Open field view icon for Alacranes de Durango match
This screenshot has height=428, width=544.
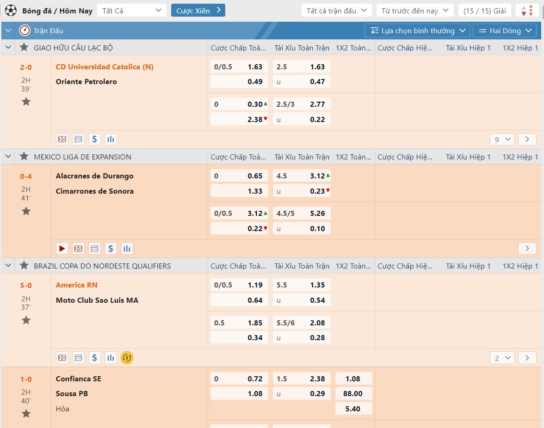pyautogui.click(x=79, y=249)
